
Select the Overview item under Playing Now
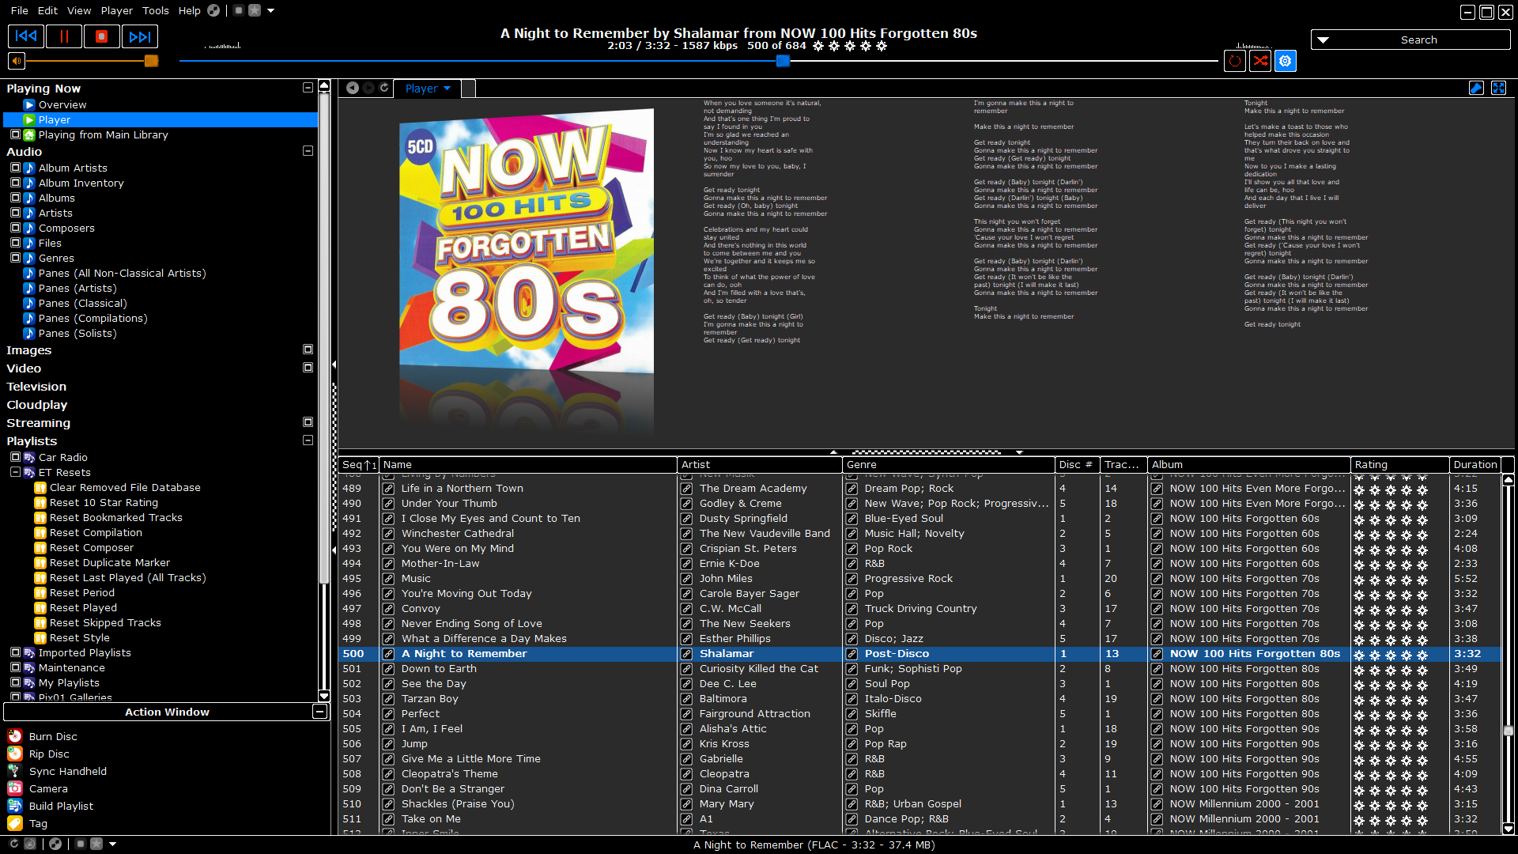tap(62, 104)
